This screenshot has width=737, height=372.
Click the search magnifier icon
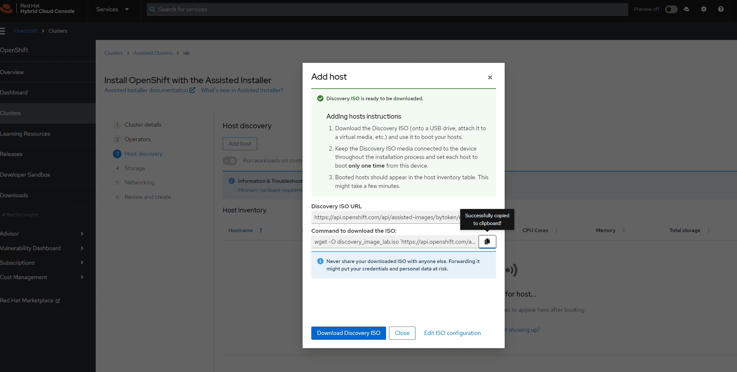(152, 9)
